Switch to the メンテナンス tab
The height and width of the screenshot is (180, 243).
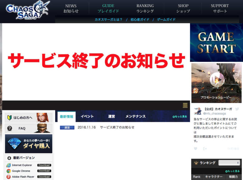(x=136, y=117)
